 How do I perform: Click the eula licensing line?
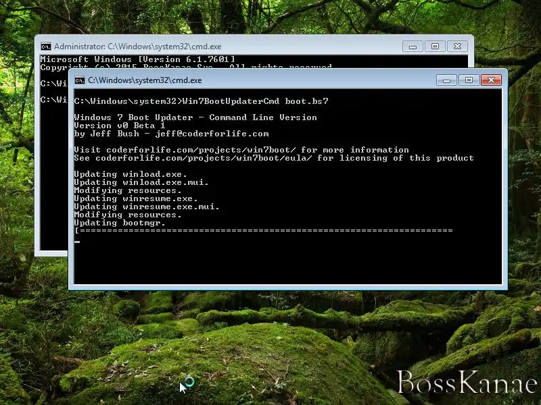[274, 158]
